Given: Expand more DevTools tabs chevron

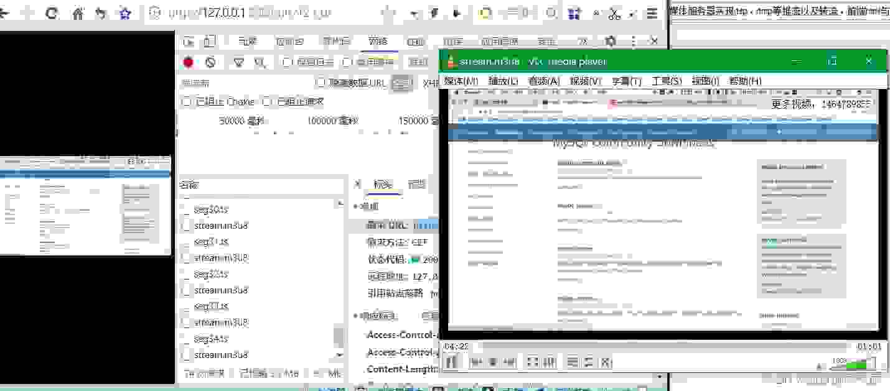Looking at the screenshot, I should coord(583,42).
